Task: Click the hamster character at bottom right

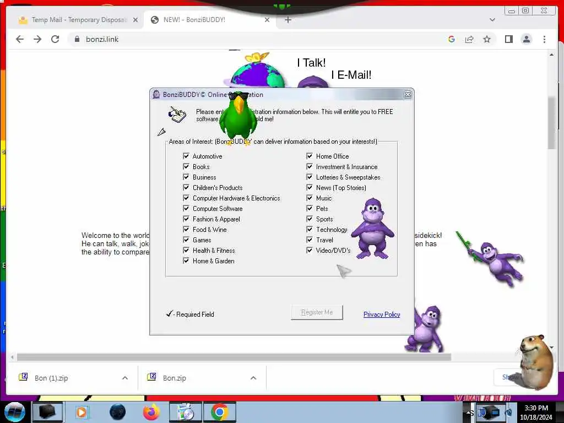Action: [536, 361]
